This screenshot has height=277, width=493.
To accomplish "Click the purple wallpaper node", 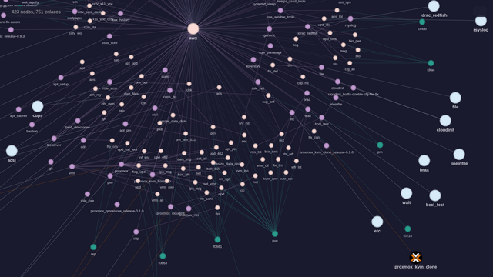I will click(75, 12).
